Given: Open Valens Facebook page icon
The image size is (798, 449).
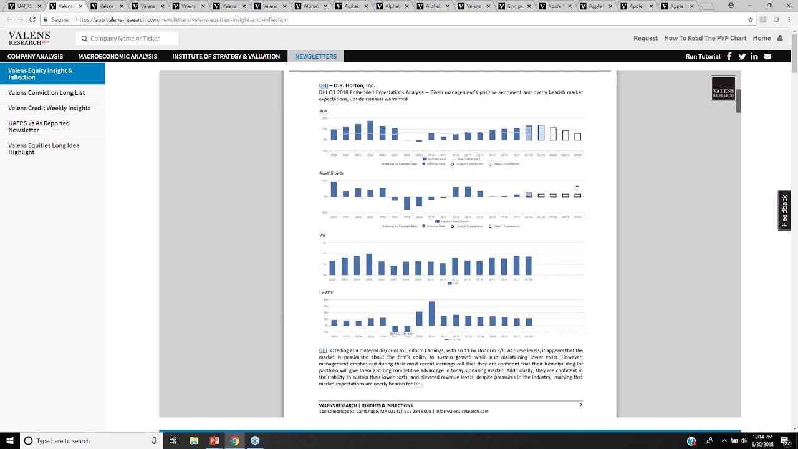Looking at the screenshot, I should [x=729, y=56].
